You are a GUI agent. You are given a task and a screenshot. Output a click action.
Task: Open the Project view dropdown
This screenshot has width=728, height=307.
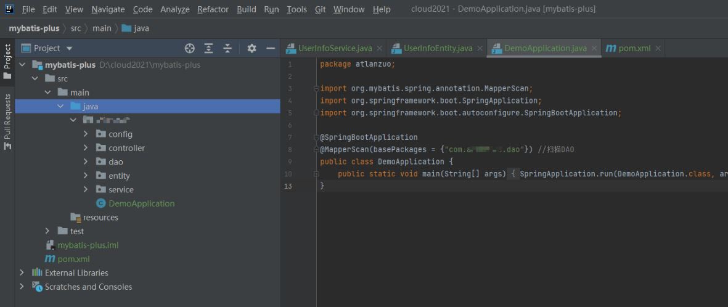tap(69, 48)
